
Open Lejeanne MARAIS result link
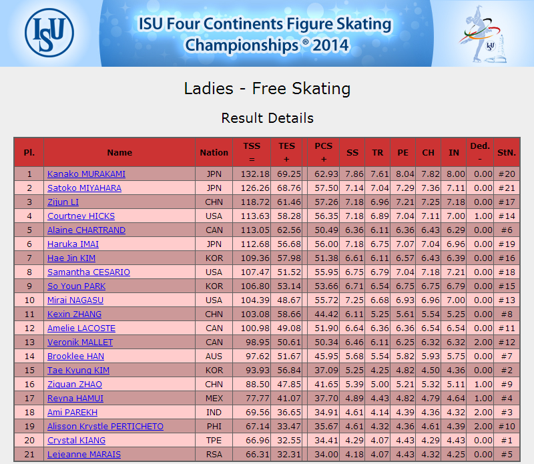click(x=84, y=454)
